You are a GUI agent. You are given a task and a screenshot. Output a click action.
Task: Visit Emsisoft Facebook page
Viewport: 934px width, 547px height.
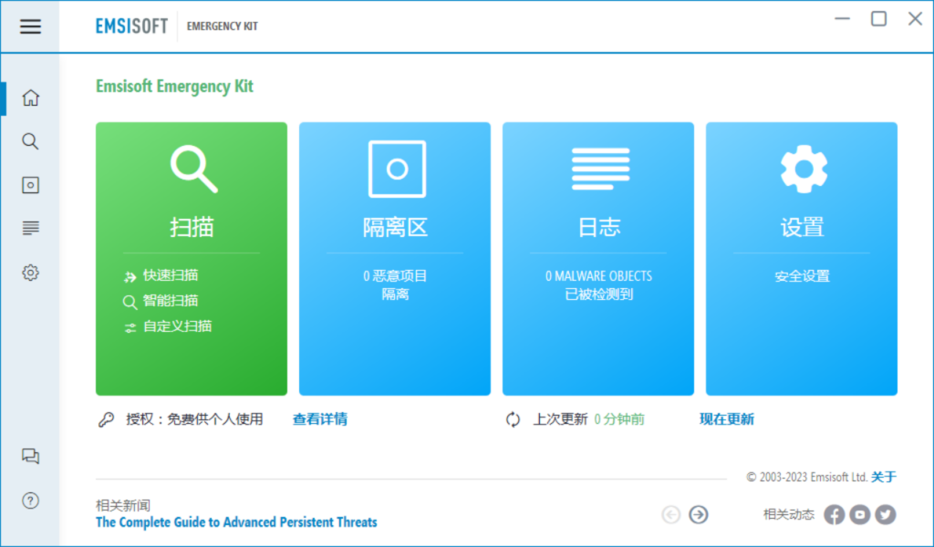(x=834, y=515)
